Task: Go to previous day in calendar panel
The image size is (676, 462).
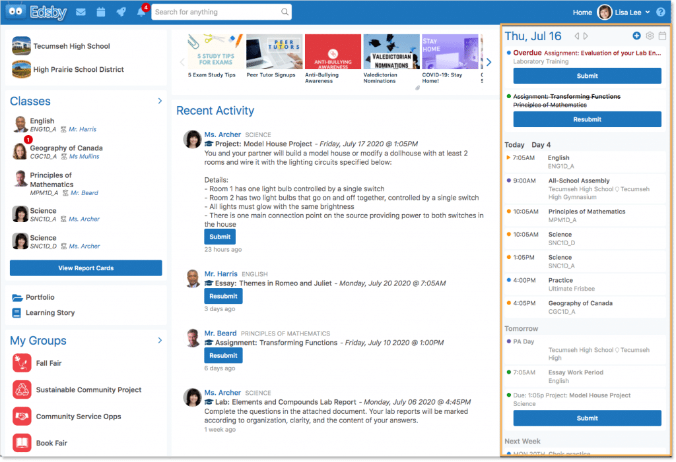Action: (x=577, y=36)
